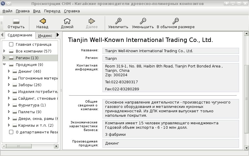This screenshot has height=156, width=249.
Task: Expand the Фурнитура (1) branch
Action: click(9, 105)
